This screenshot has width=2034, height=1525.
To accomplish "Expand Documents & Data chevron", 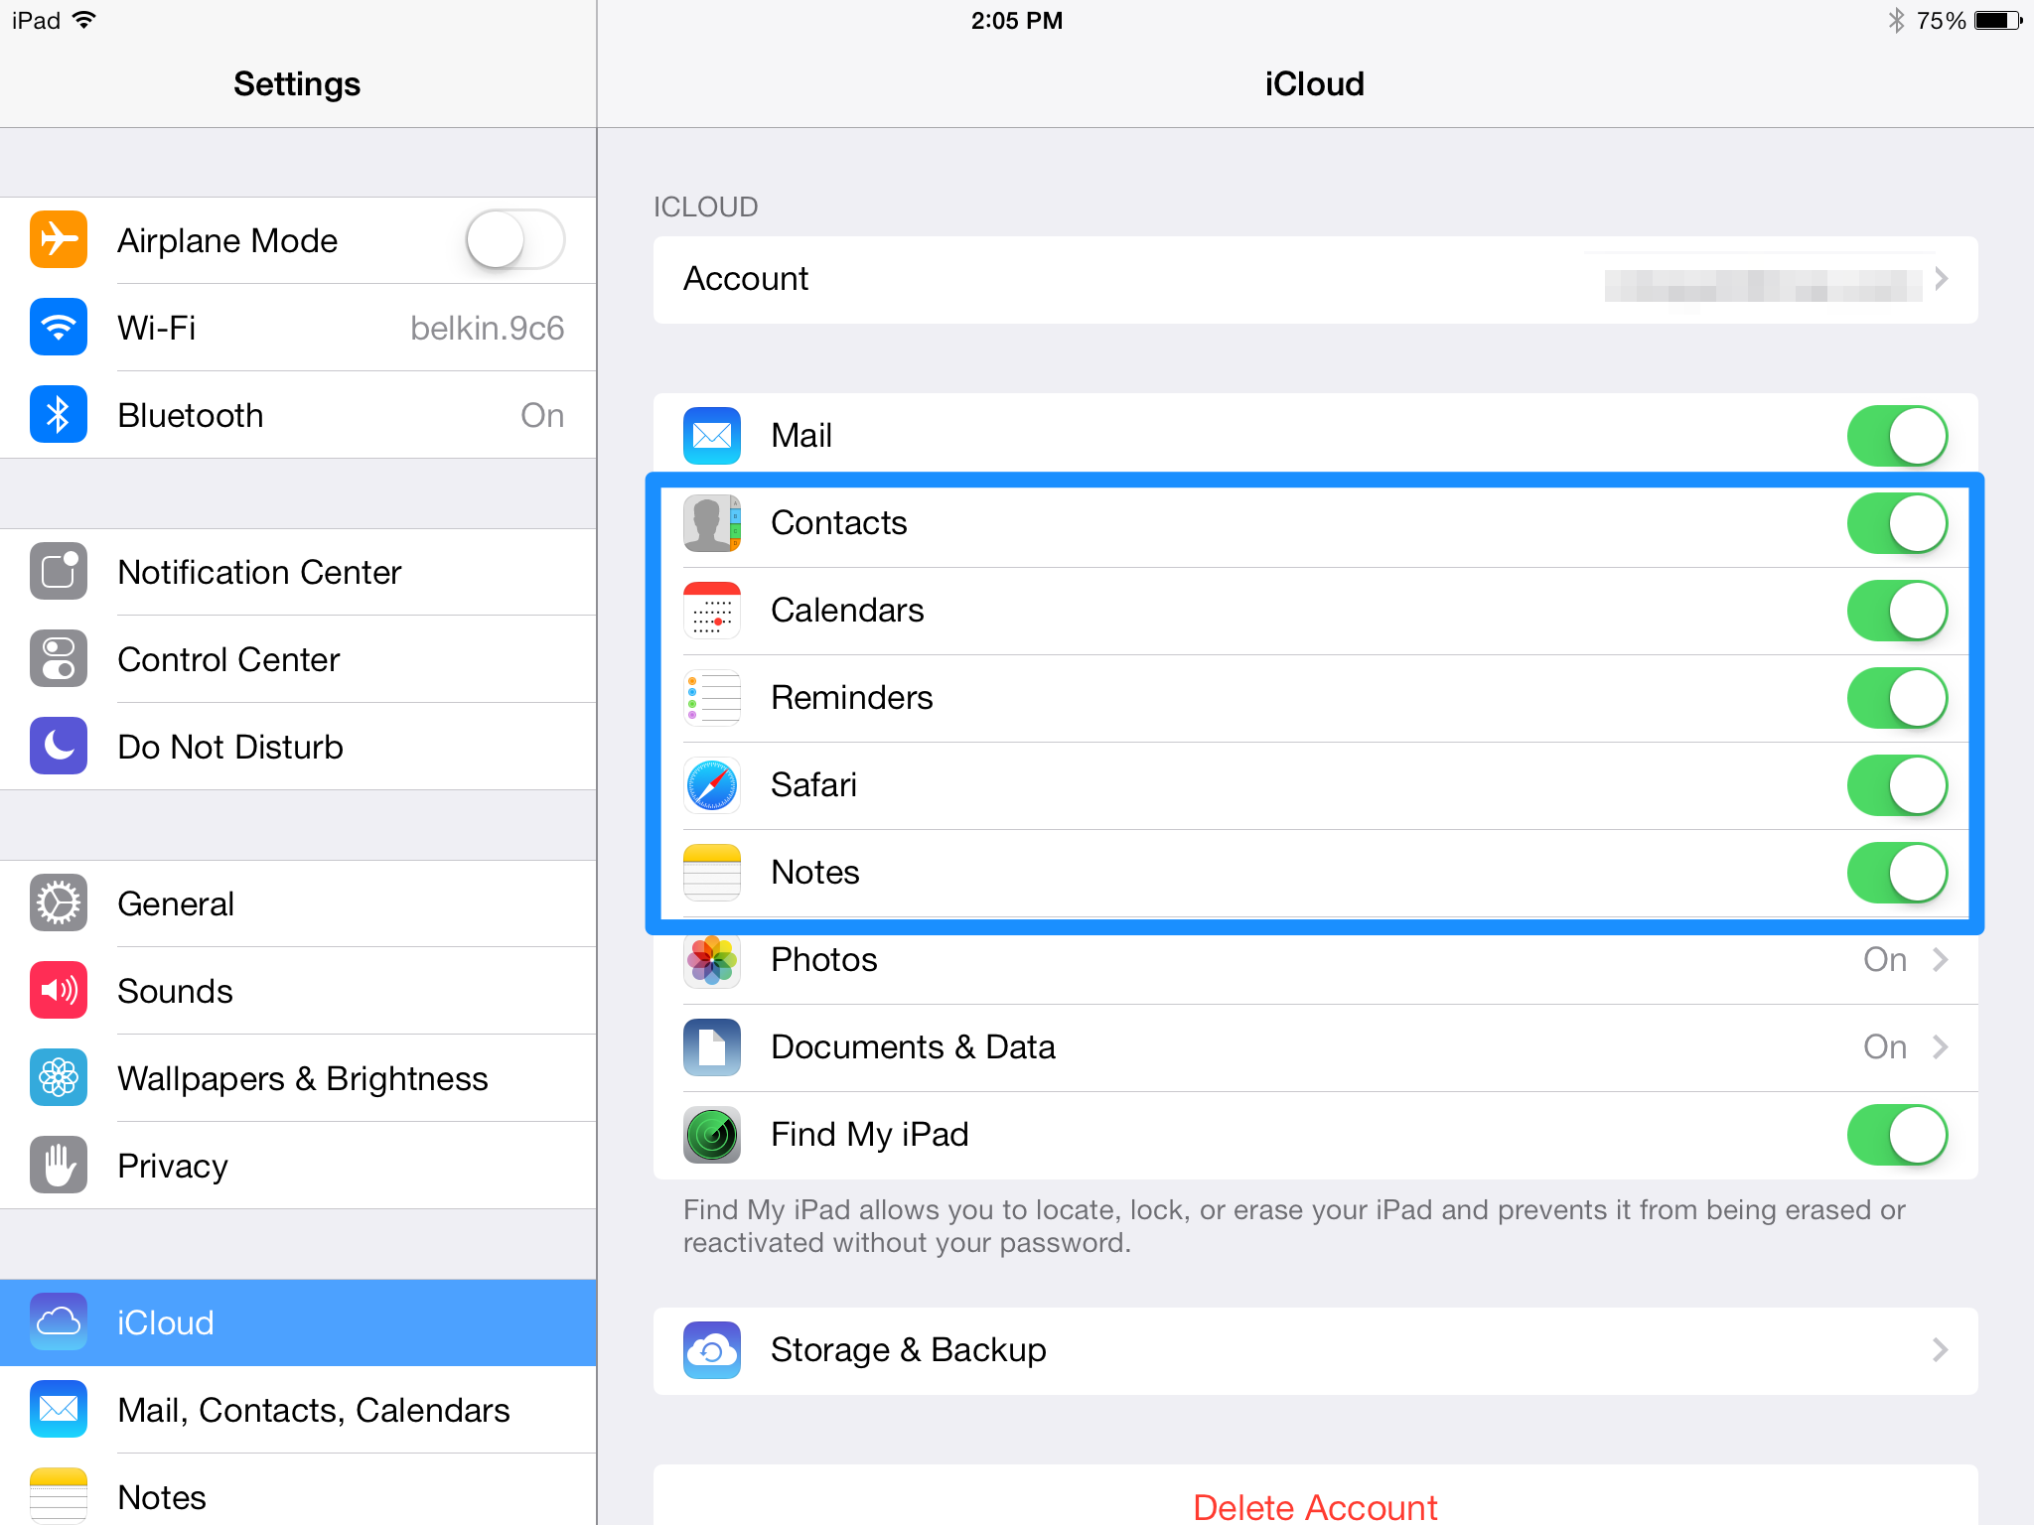I will click(1940, 1047).
